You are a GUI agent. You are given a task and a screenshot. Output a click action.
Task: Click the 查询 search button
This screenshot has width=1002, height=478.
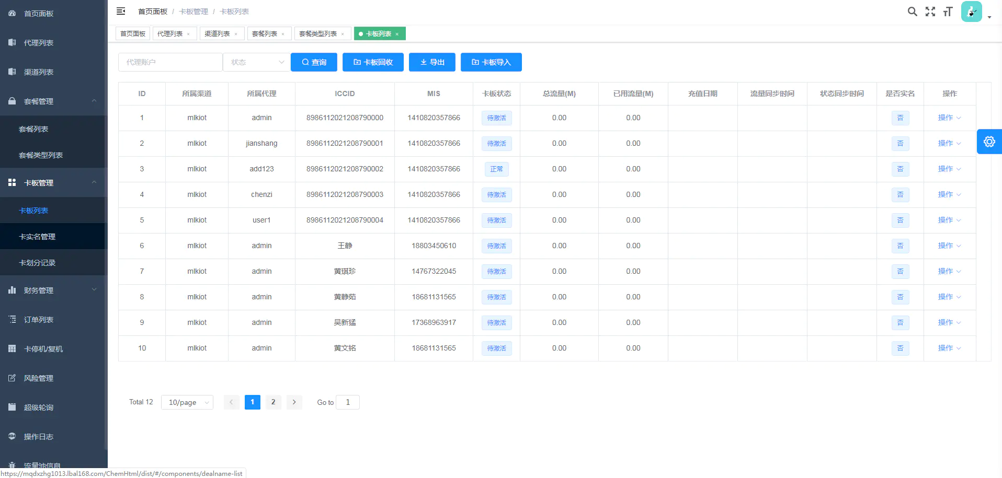314,62
